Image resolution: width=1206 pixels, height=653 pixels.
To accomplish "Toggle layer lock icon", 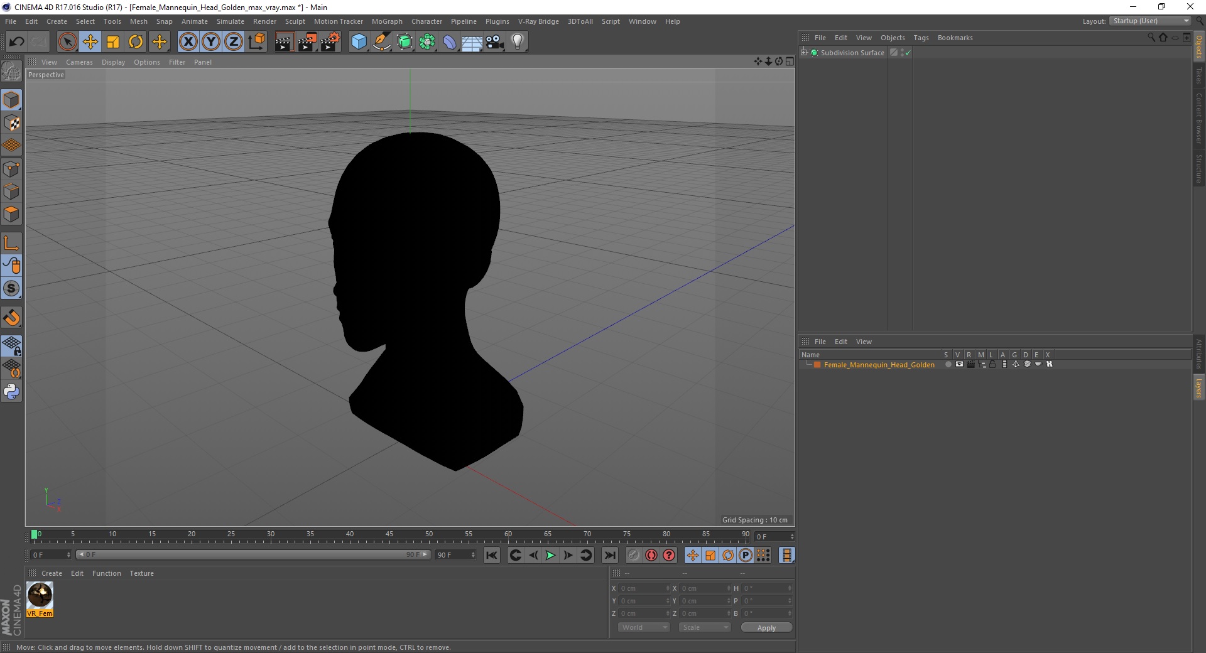I will 992,364.
